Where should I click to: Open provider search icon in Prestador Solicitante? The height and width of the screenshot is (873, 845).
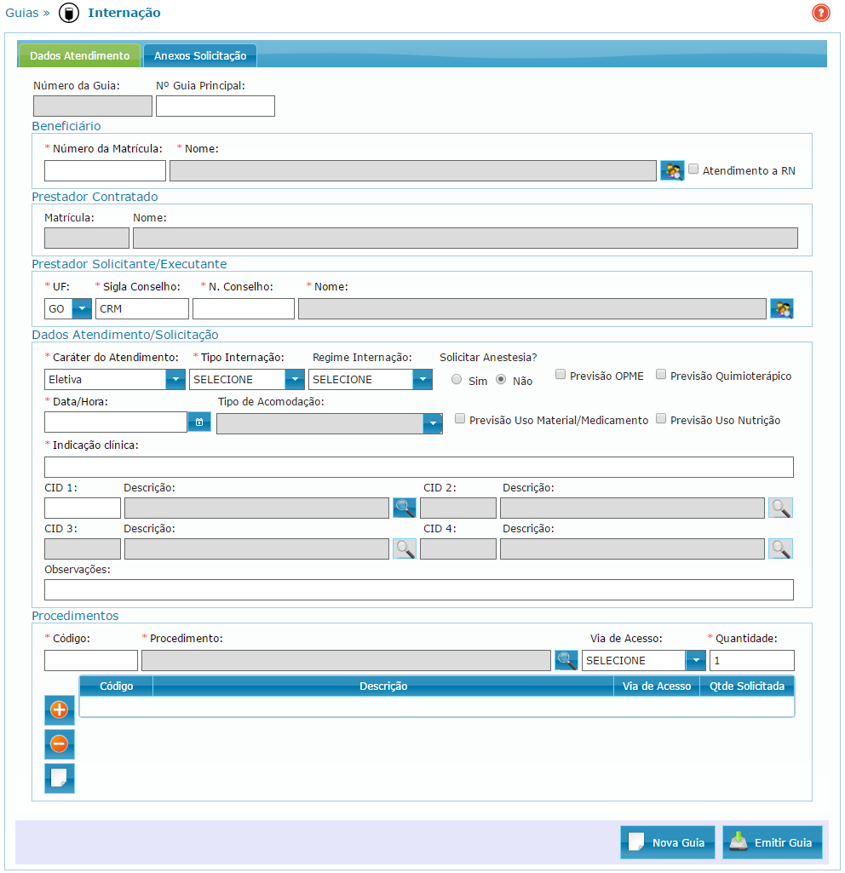(781, 308)
